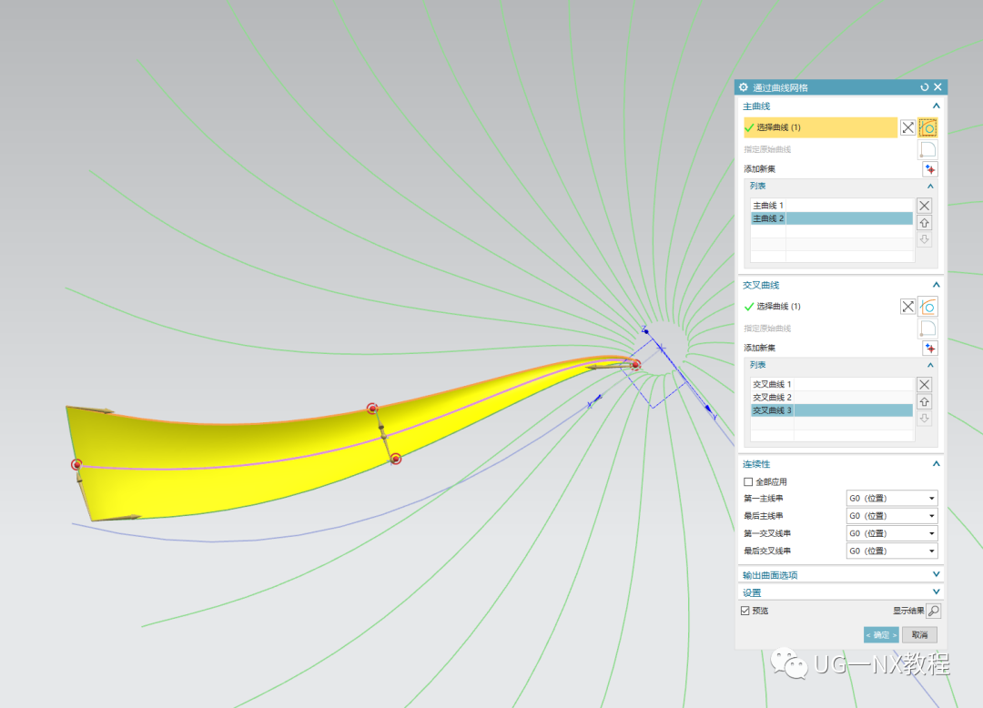Expand the 设置 section
The image size is (983, 708).
tap(936, 592)
